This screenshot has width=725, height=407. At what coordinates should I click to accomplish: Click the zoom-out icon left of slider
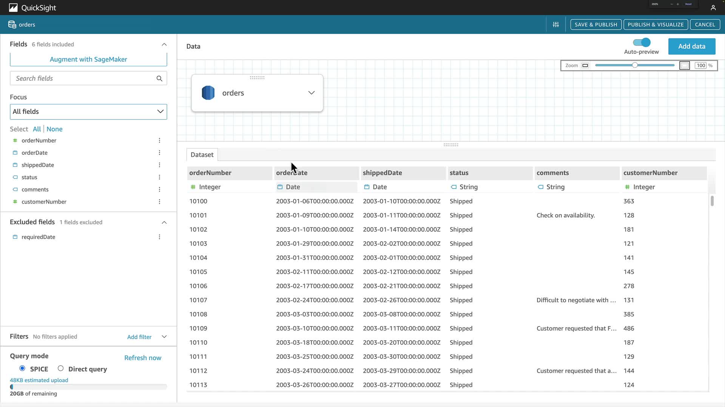[x=585, y=66]
